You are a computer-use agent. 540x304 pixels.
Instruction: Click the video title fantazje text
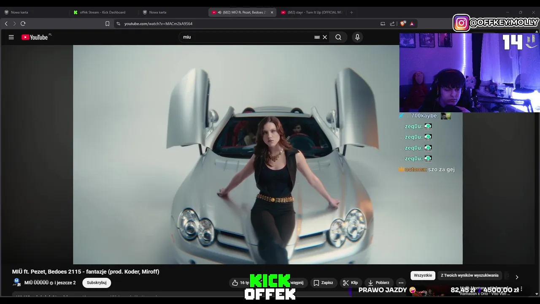click(x=86, y=271)
